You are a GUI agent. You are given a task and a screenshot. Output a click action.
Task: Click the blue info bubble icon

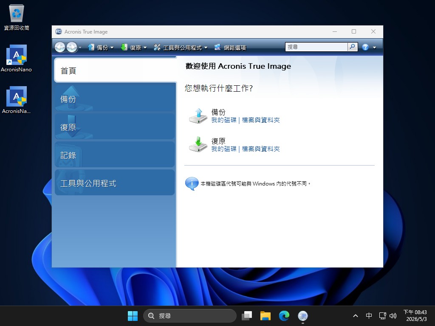coord(192,183)
